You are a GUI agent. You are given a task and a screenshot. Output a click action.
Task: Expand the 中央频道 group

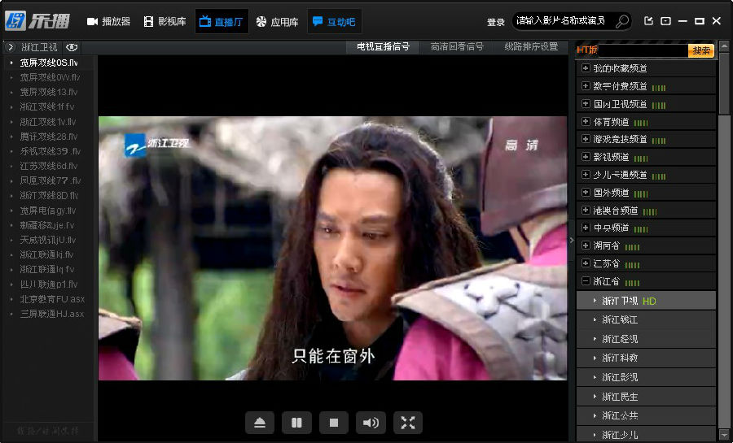click(586, 228)
